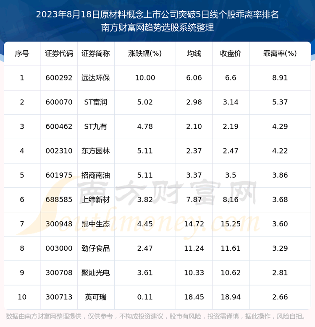
Task: Select stock name 劲仔食品
Action: tap(96, 248)
